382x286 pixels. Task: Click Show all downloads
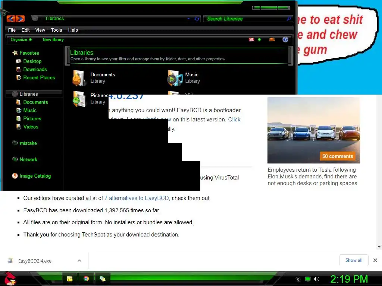coord(354,260)
